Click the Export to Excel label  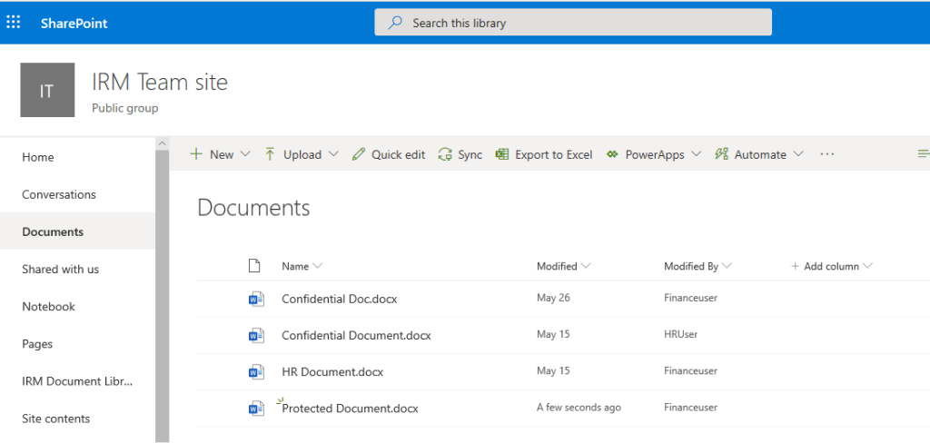point(553,155)
